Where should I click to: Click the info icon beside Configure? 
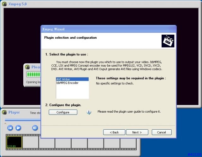pos(89,112)
